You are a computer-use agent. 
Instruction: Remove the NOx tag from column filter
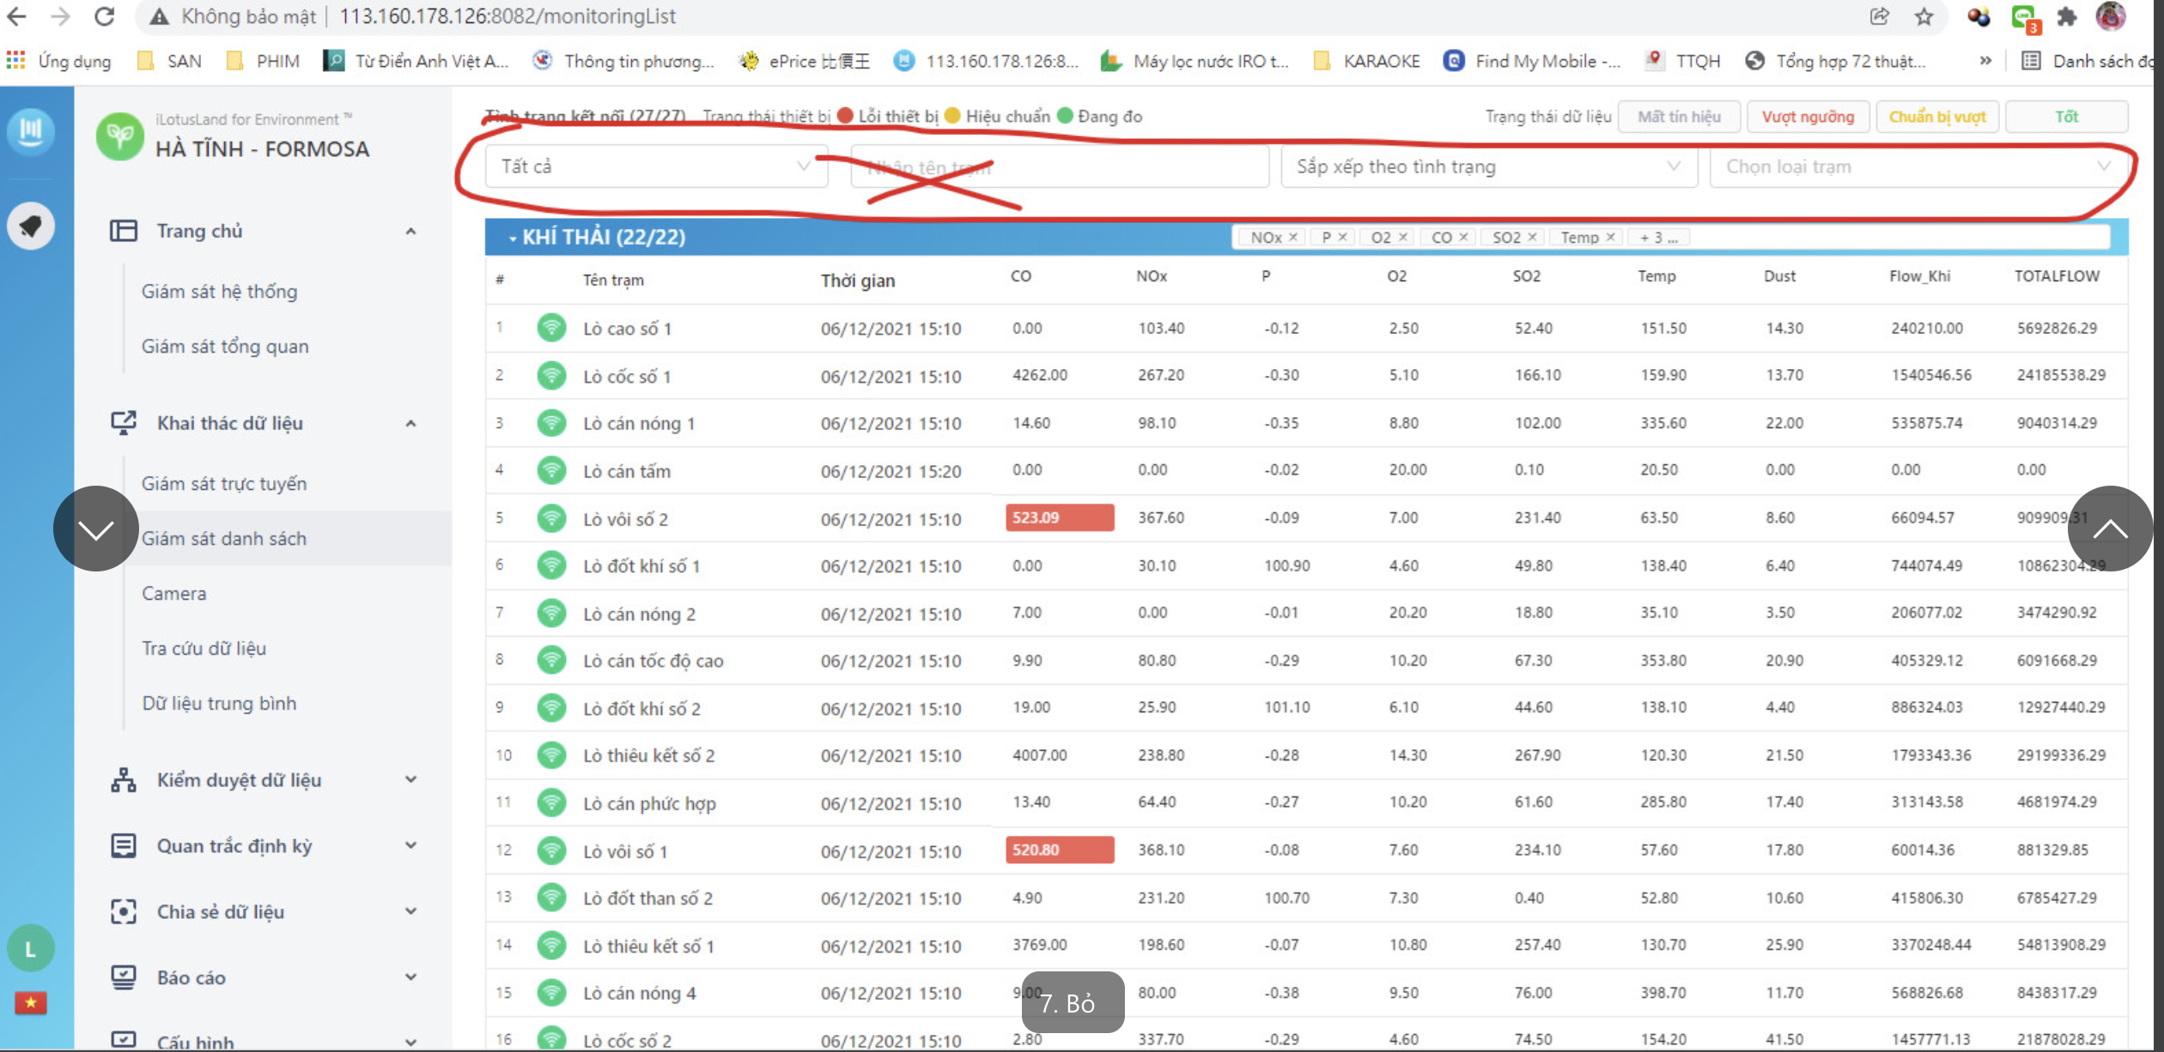pyautogui.click(x=1292, y=237)
